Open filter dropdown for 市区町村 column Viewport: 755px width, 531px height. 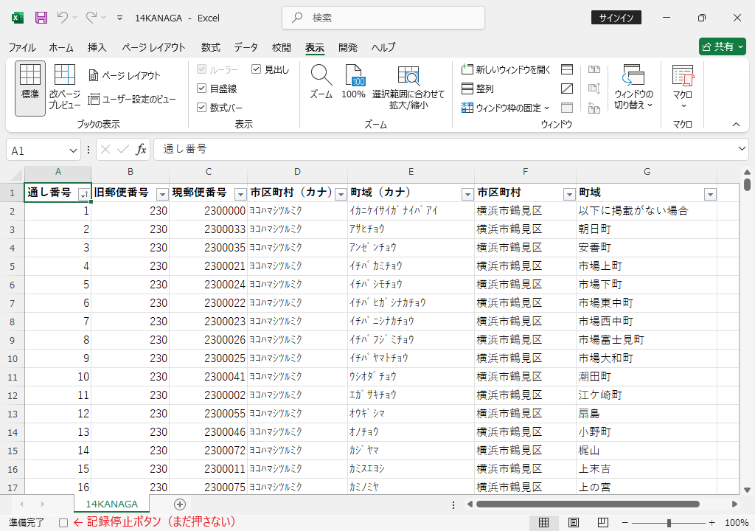click(569, 194)
